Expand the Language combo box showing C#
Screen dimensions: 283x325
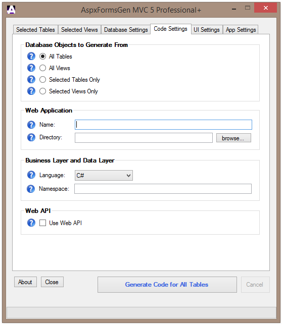[x=104, y=176]
